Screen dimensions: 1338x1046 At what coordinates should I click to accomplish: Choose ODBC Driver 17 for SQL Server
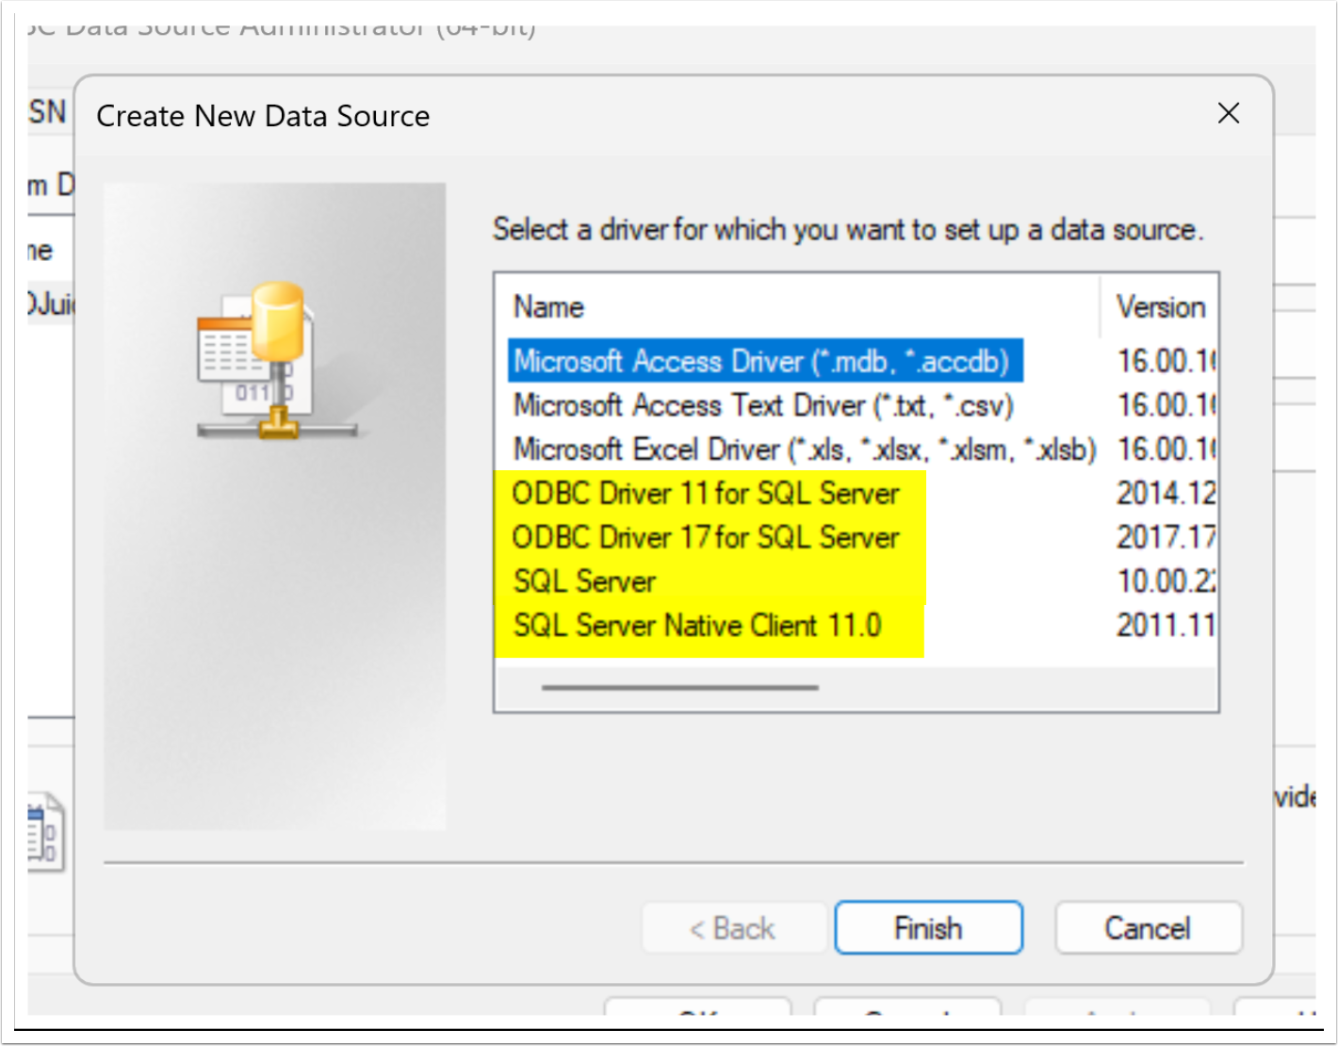click(x=706, y=537)
